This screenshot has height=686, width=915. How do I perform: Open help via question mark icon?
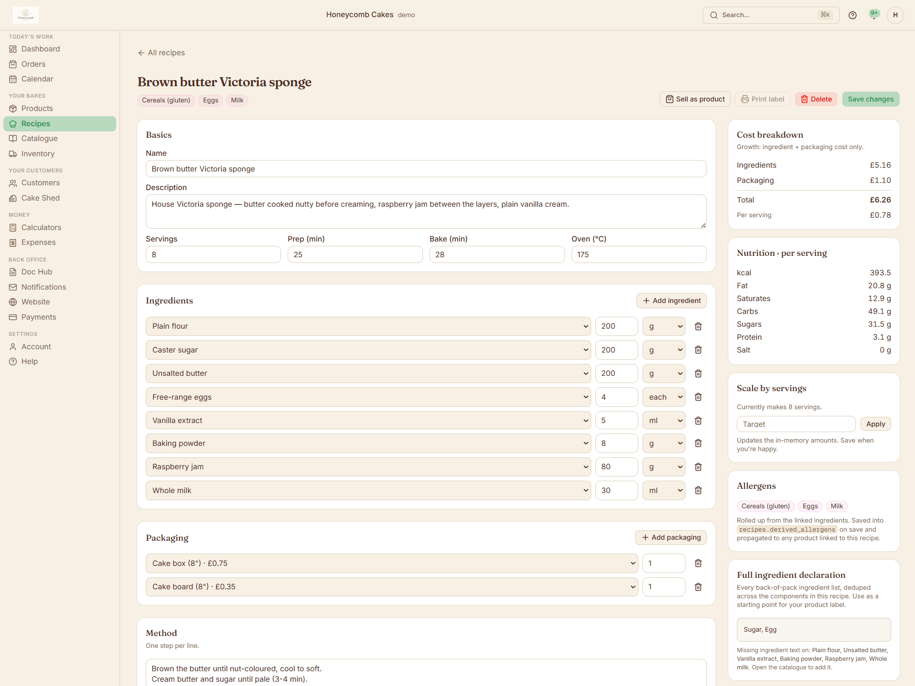pyautogui.click(x=853, y=15)
